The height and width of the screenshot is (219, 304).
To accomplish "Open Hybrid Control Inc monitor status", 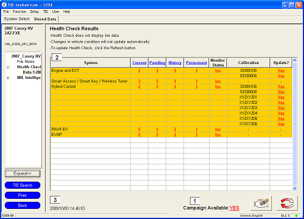I will point(218,87).
